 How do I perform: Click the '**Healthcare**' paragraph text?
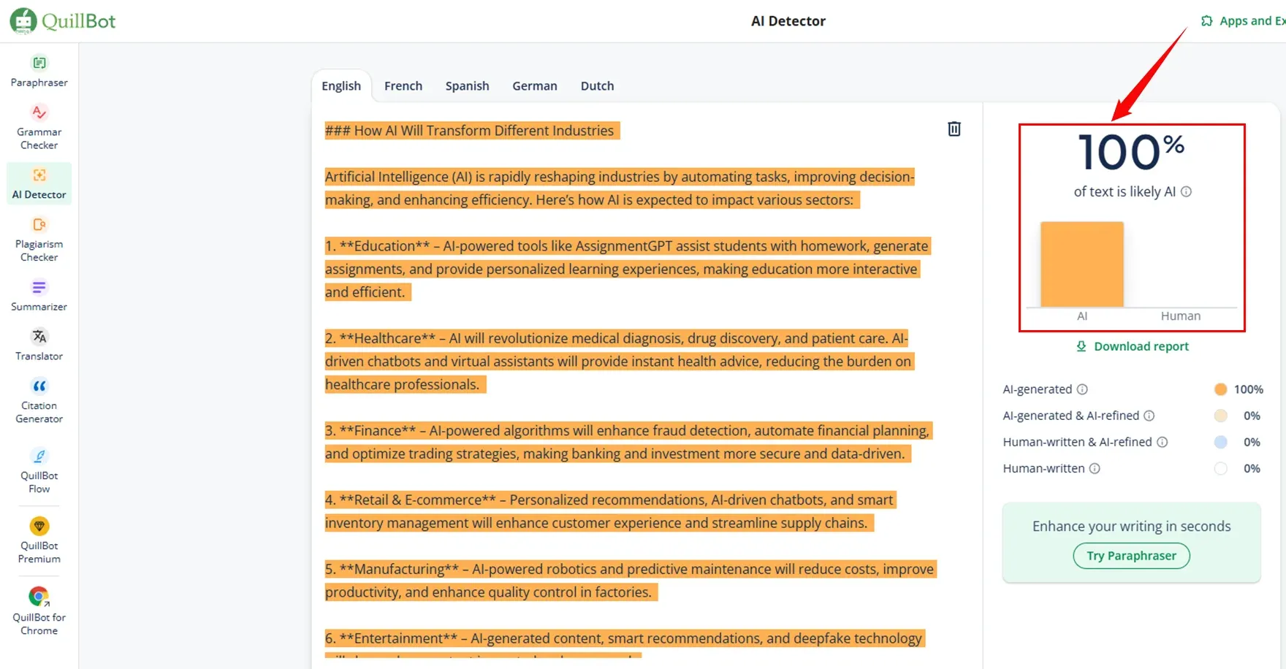click(620, 362)
